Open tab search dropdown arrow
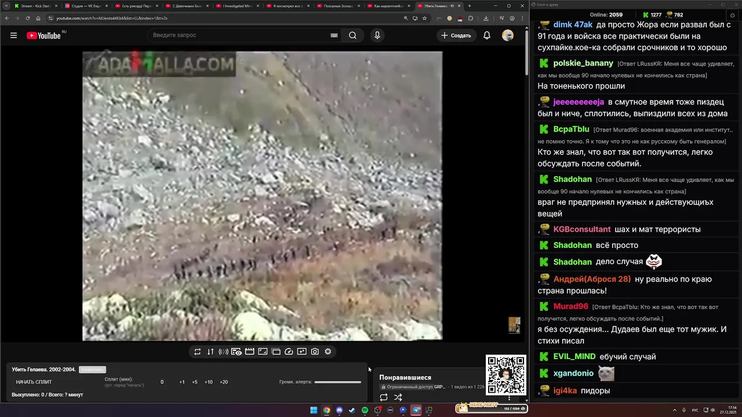Viewport: 742px width, 417px height. [x=5, y=6]
